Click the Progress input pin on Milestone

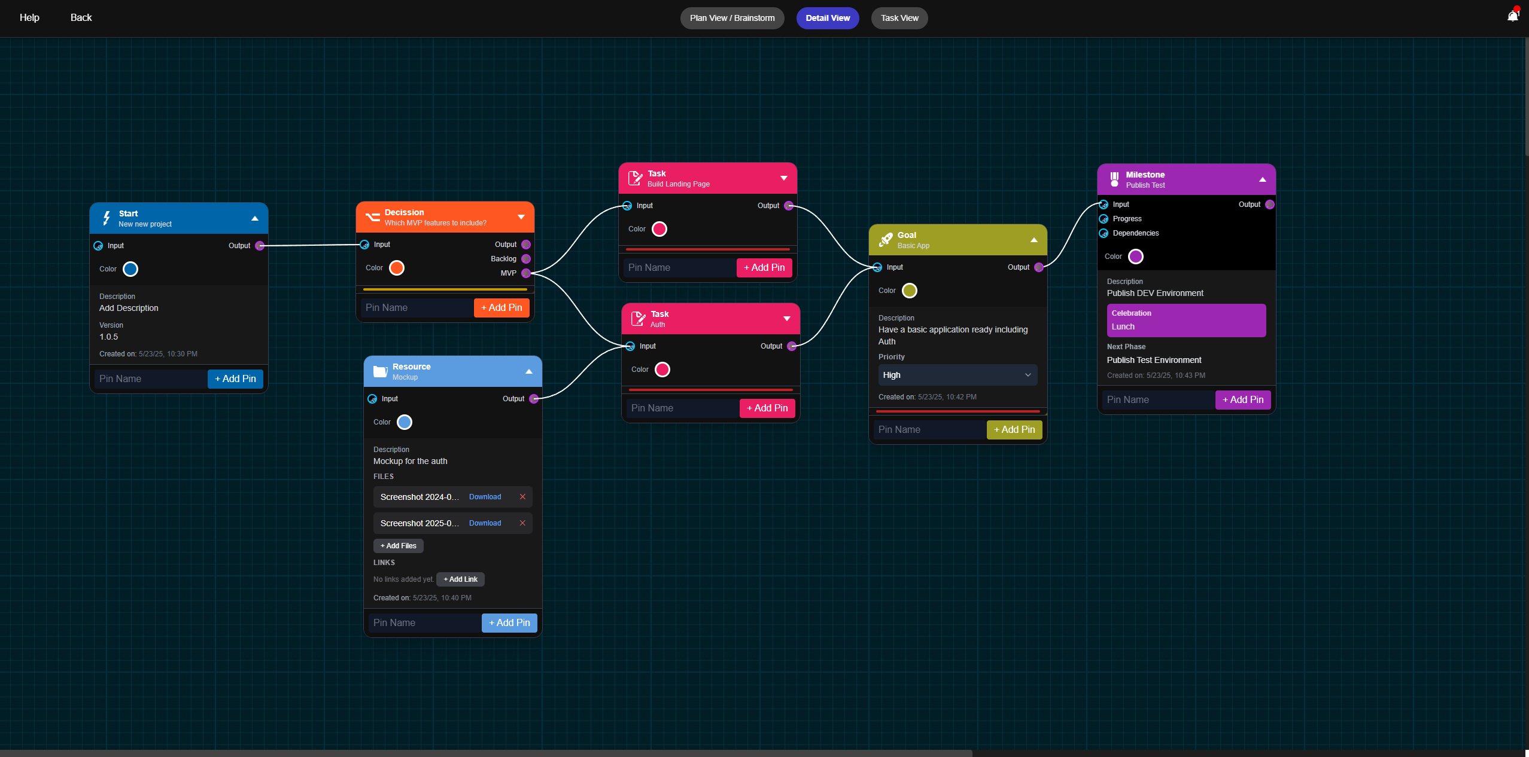coord(1104,219)
